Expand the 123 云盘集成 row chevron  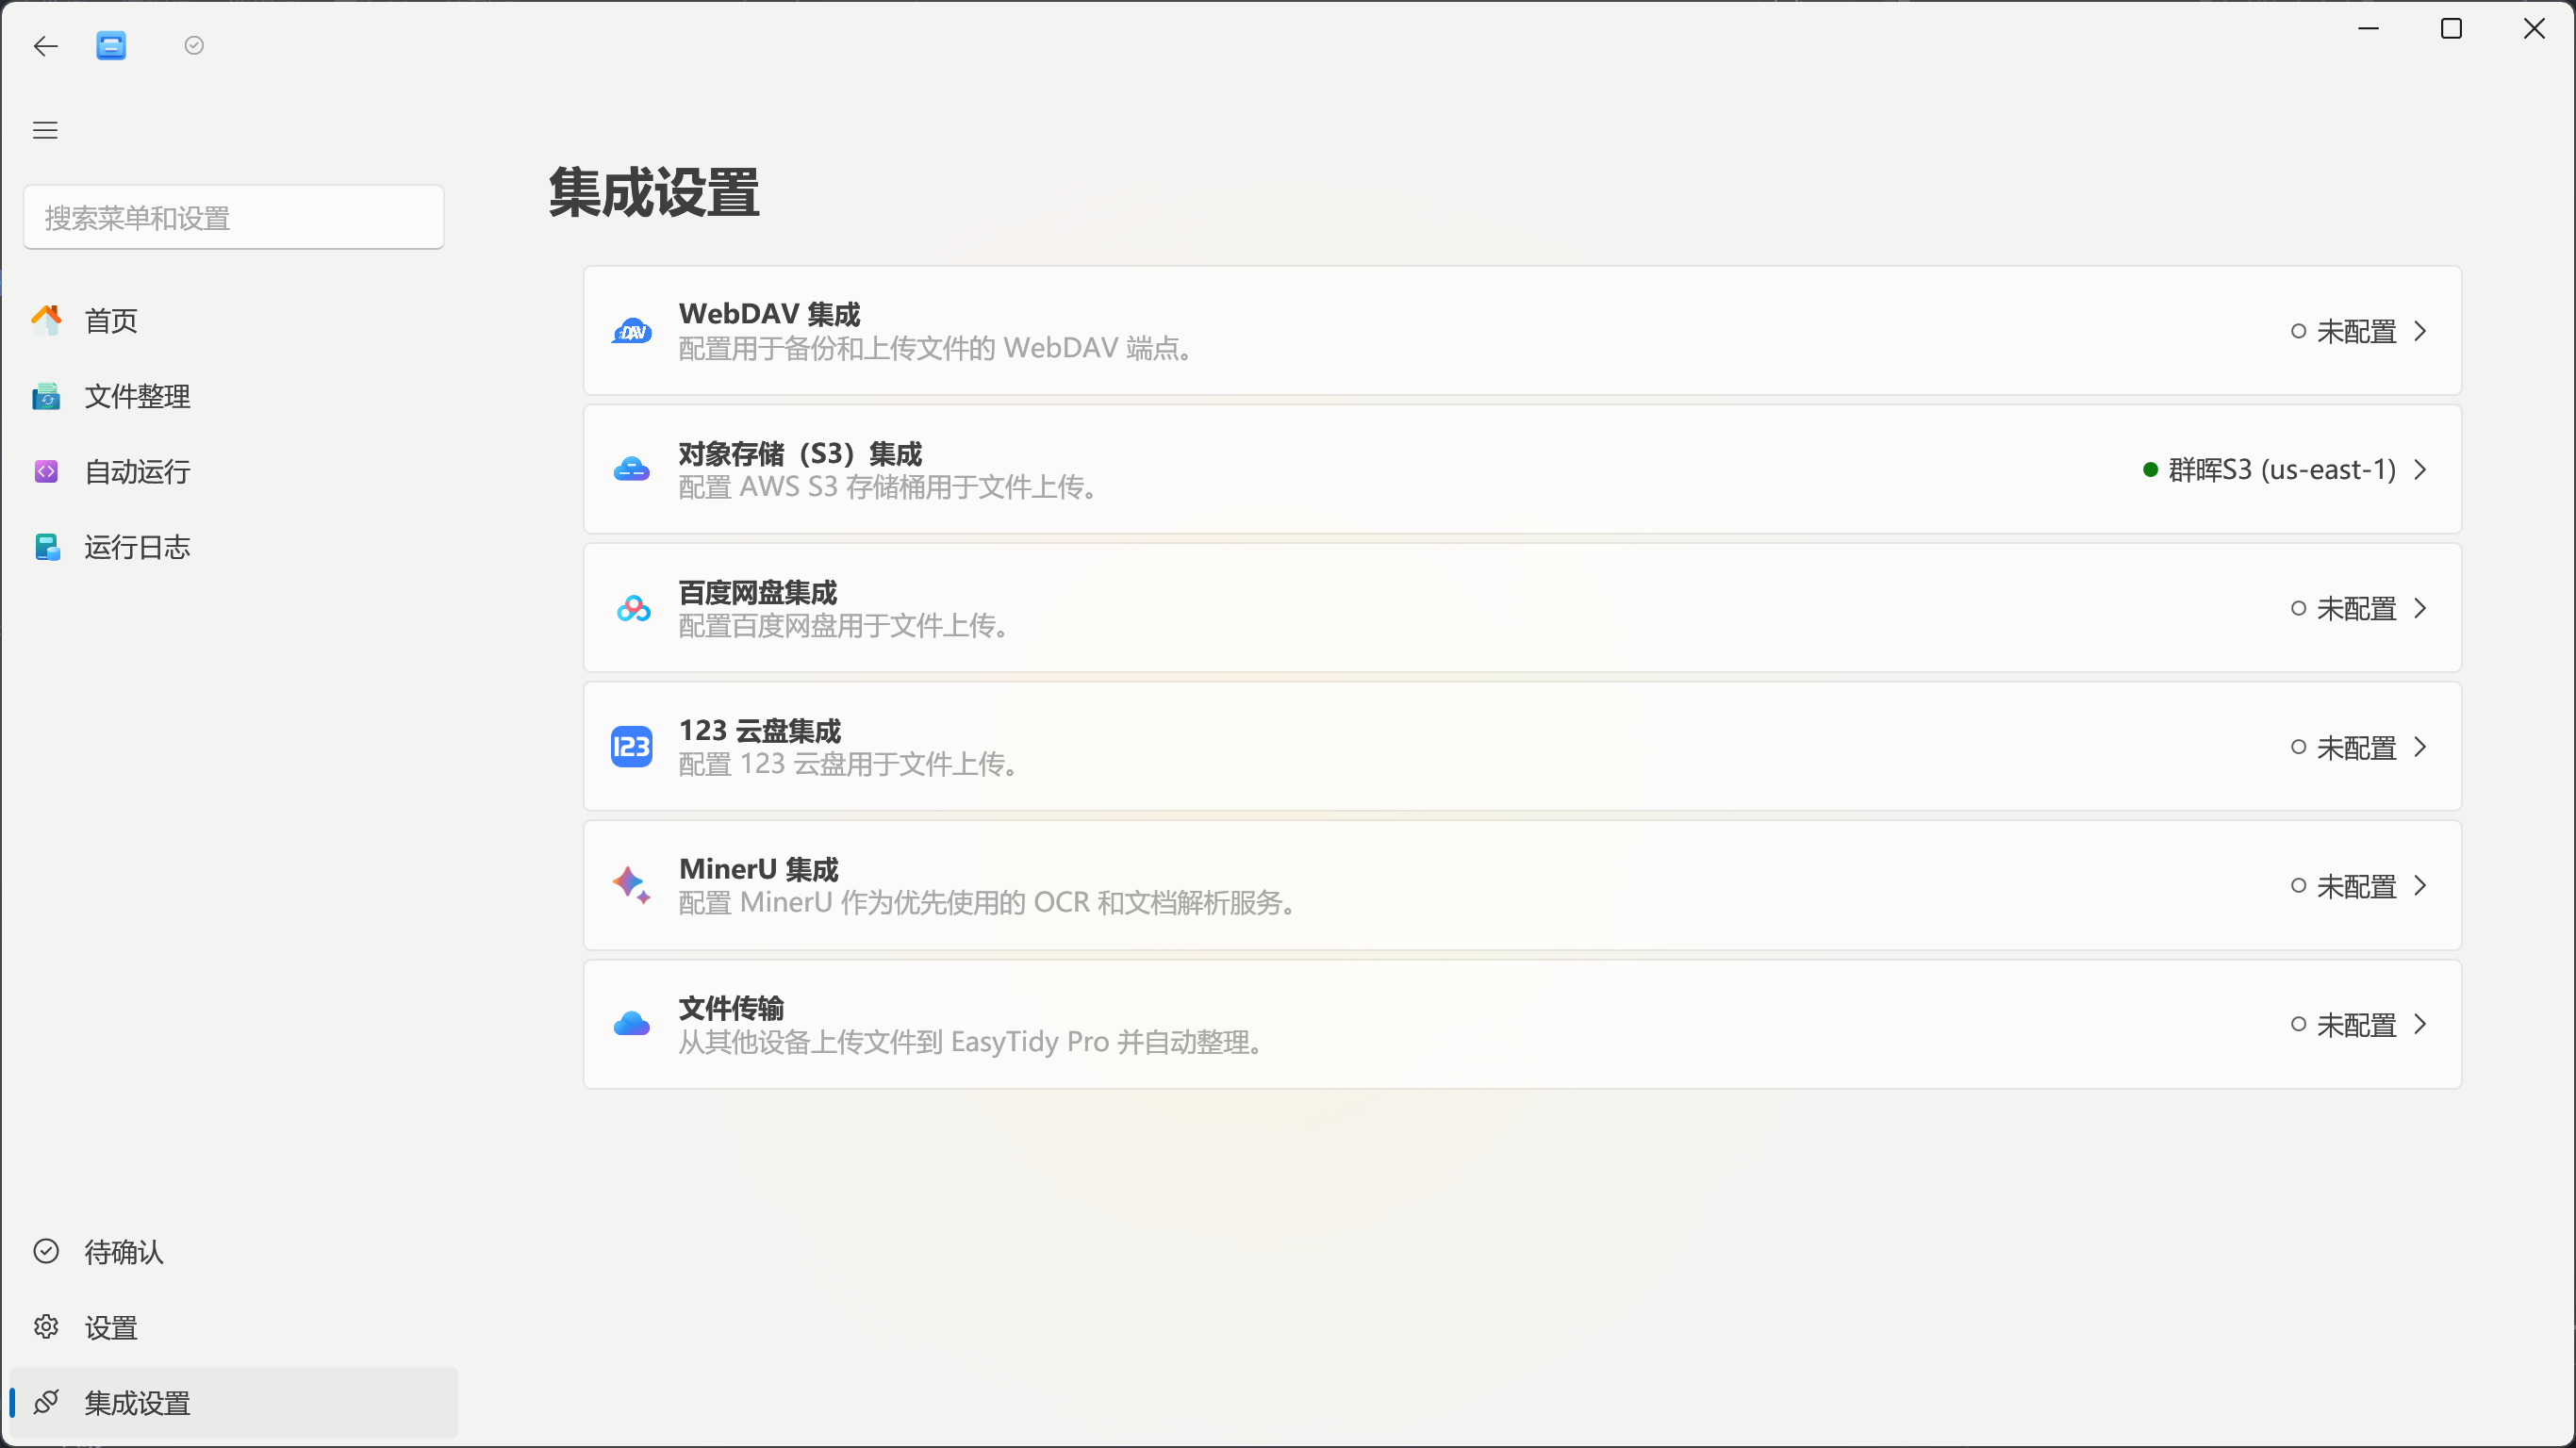pos(2421,747)
